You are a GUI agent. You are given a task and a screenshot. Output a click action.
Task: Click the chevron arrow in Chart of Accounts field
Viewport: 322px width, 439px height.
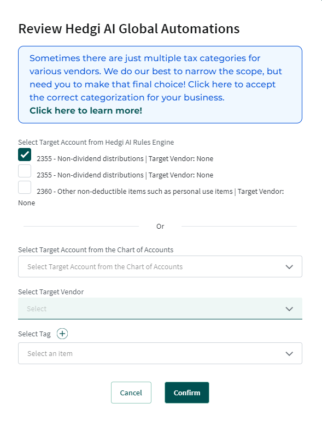(x=289, y=267)
